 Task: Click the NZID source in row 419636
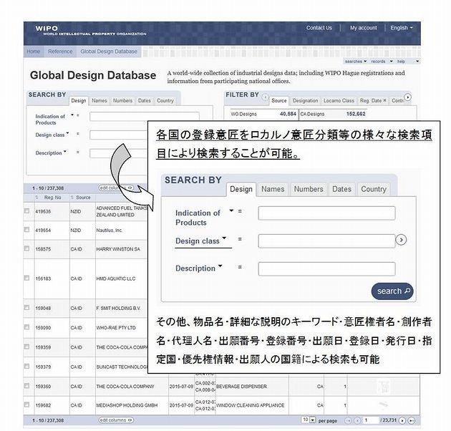(x=76, y=212)
